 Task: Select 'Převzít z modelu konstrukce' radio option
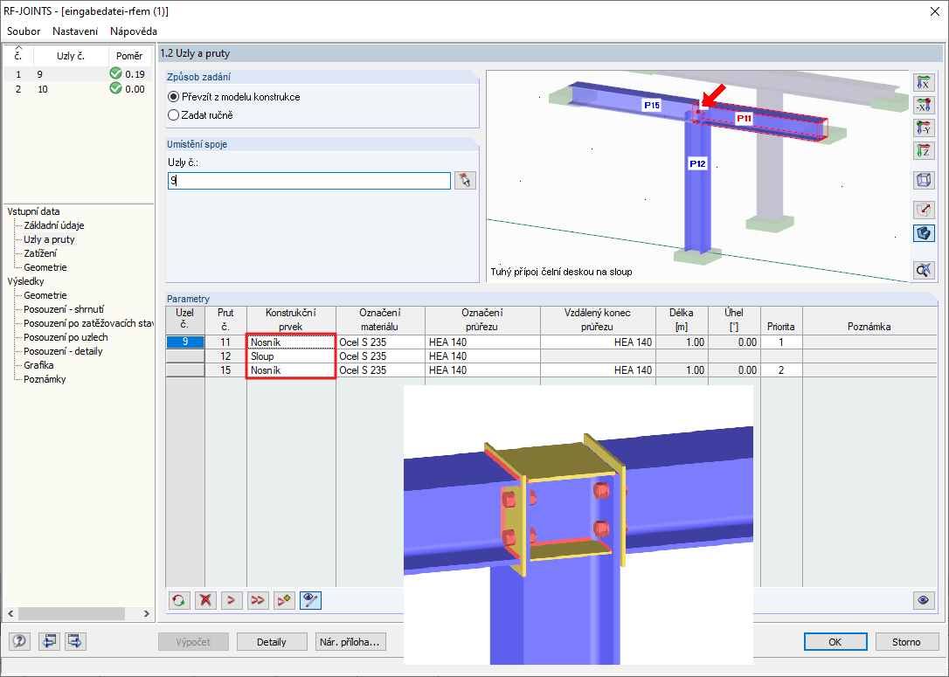(234, 97)
